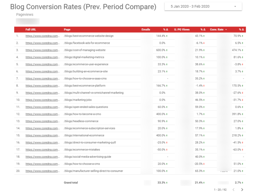Sort table by Emails column header
This screenshot has width=266, height=196.
pos(146,29)
